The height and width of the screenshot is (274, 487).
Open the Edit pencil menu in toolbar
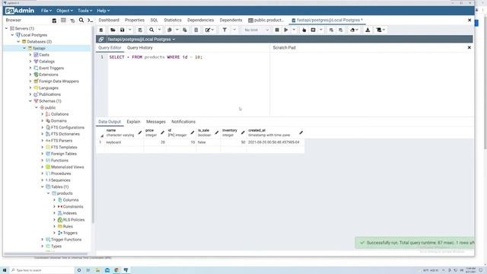pyautogui.click(x=210, y=30)
